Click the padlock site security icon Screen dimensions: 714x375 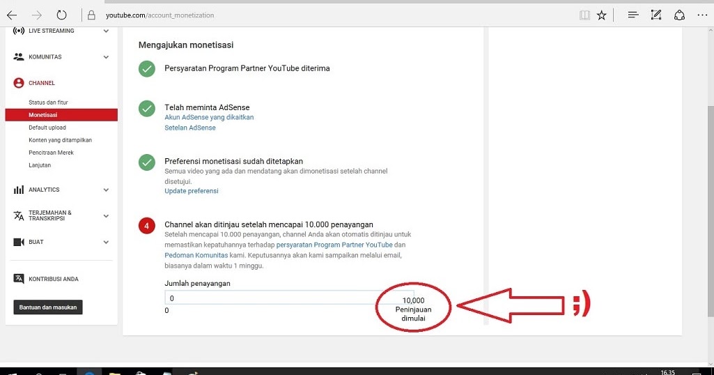pos(91,15)
